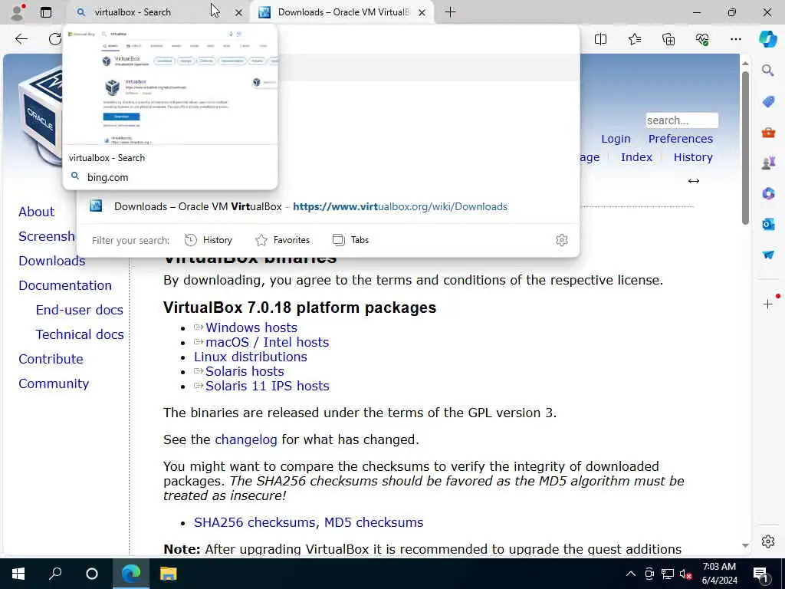Filter suggestions by Favorites
This screenshot has width=785, height=589.
pyautogui.click(x=282, y=240)
